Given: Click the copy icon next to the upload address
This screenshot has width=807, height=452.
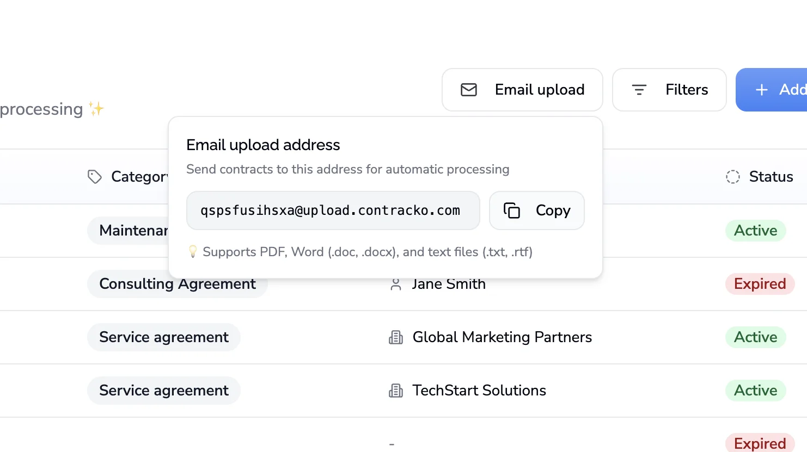Looking at the screenshot, I should (512, 210).
